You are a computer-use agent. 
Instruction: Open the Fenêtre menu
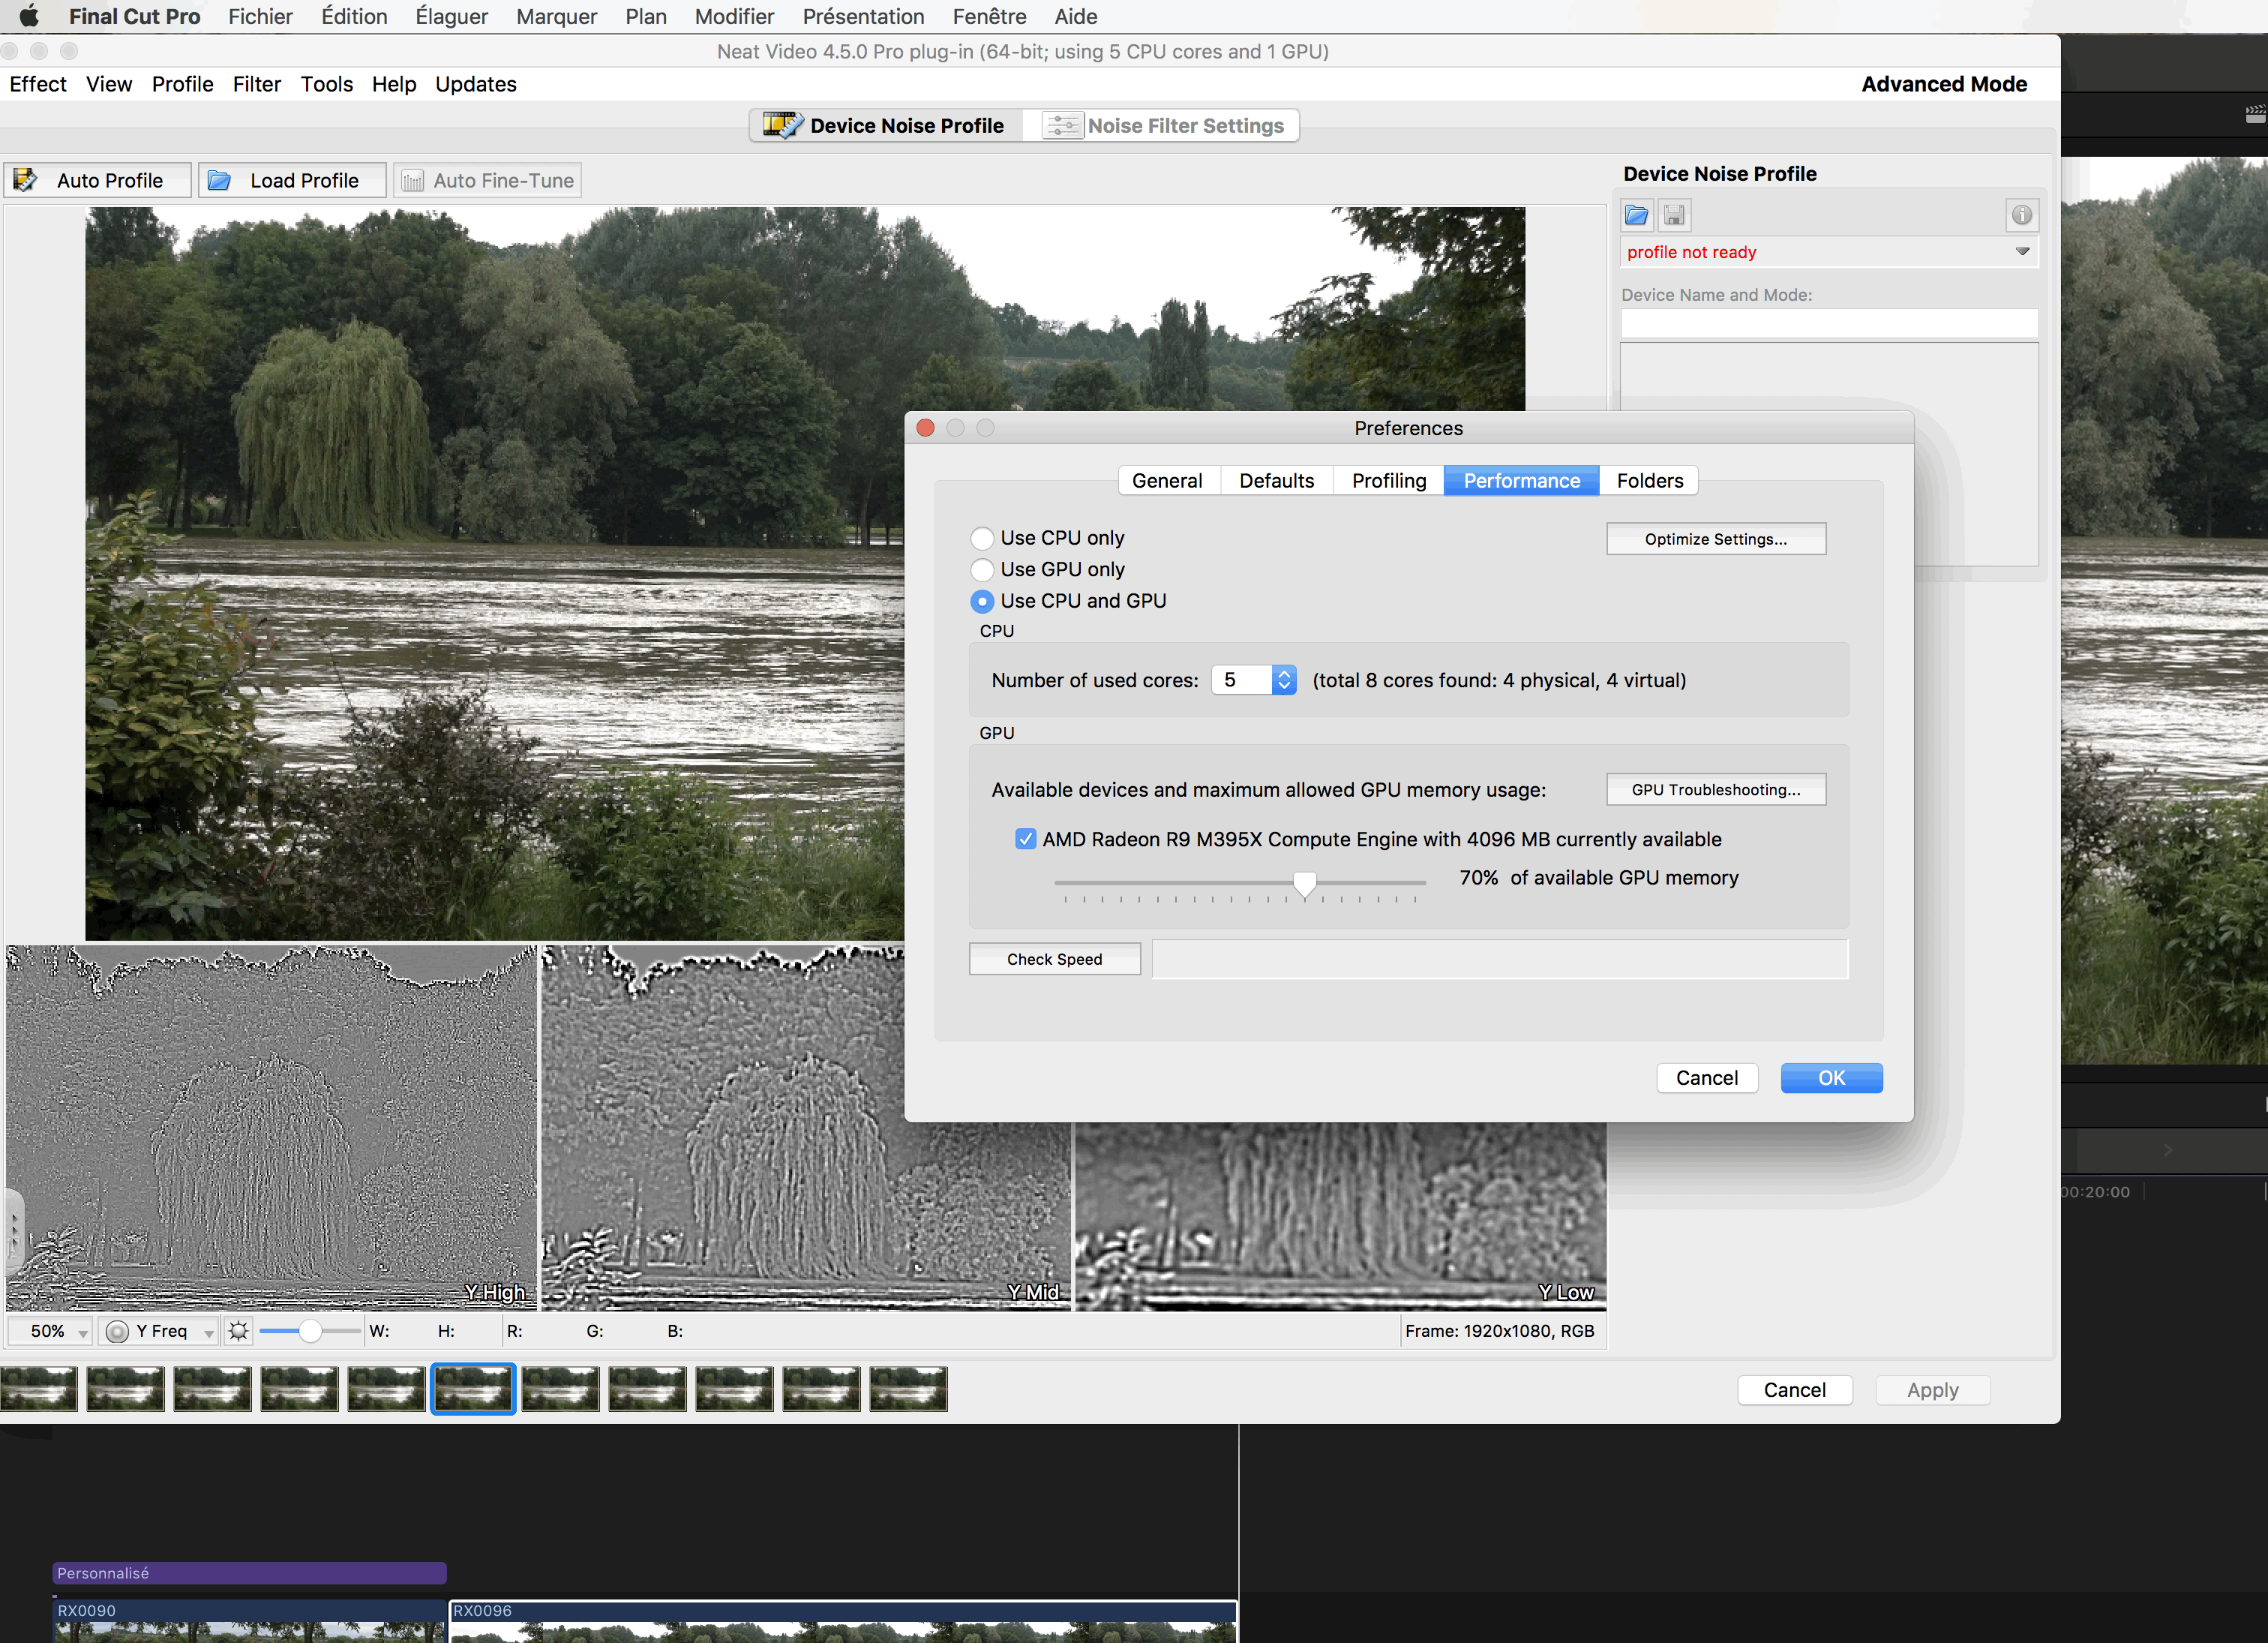(x=989, y=16)
